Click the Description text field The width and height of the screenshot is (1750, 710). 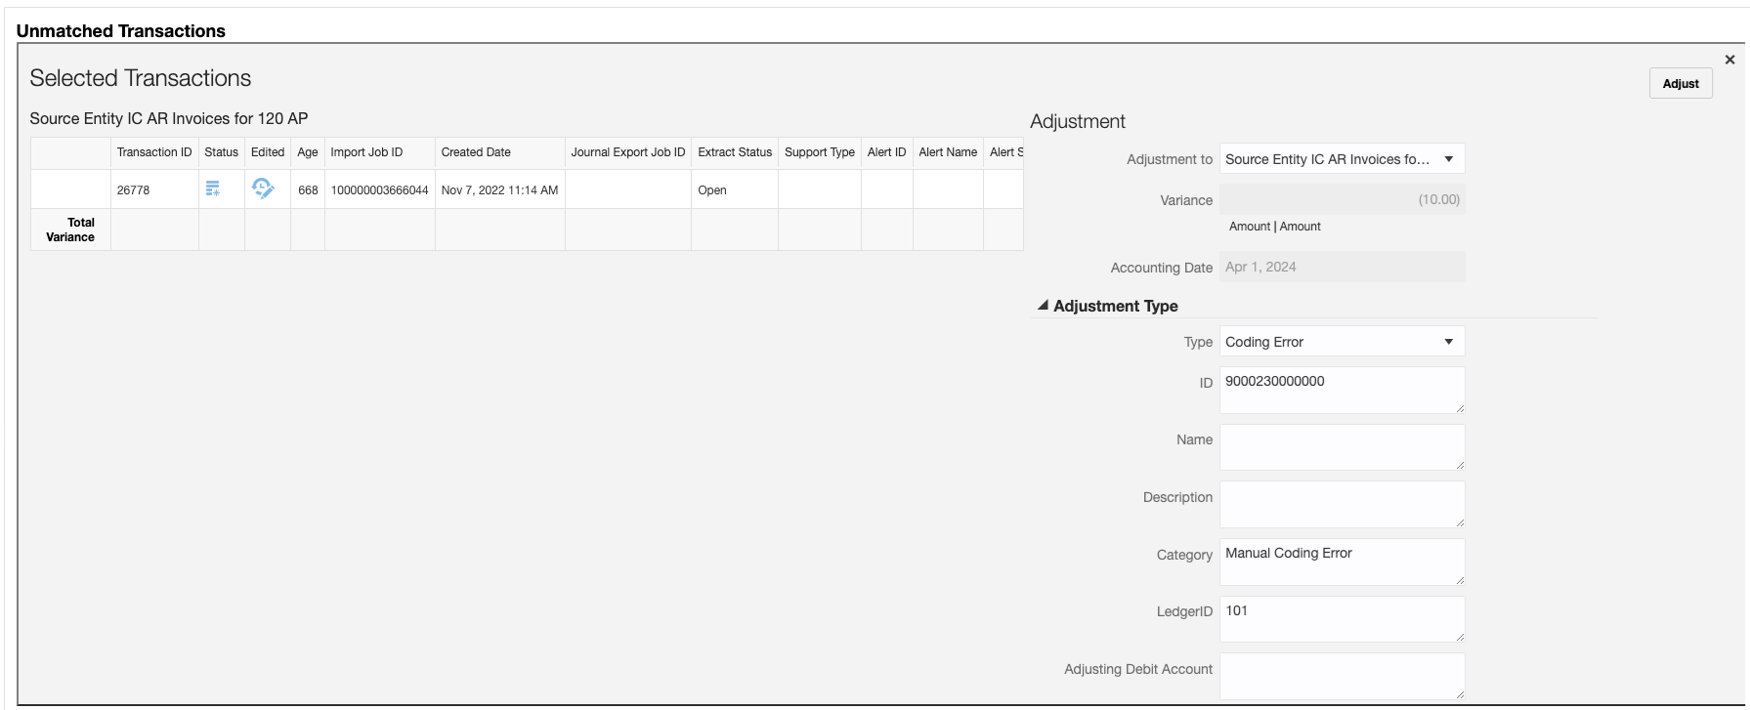1342,504
